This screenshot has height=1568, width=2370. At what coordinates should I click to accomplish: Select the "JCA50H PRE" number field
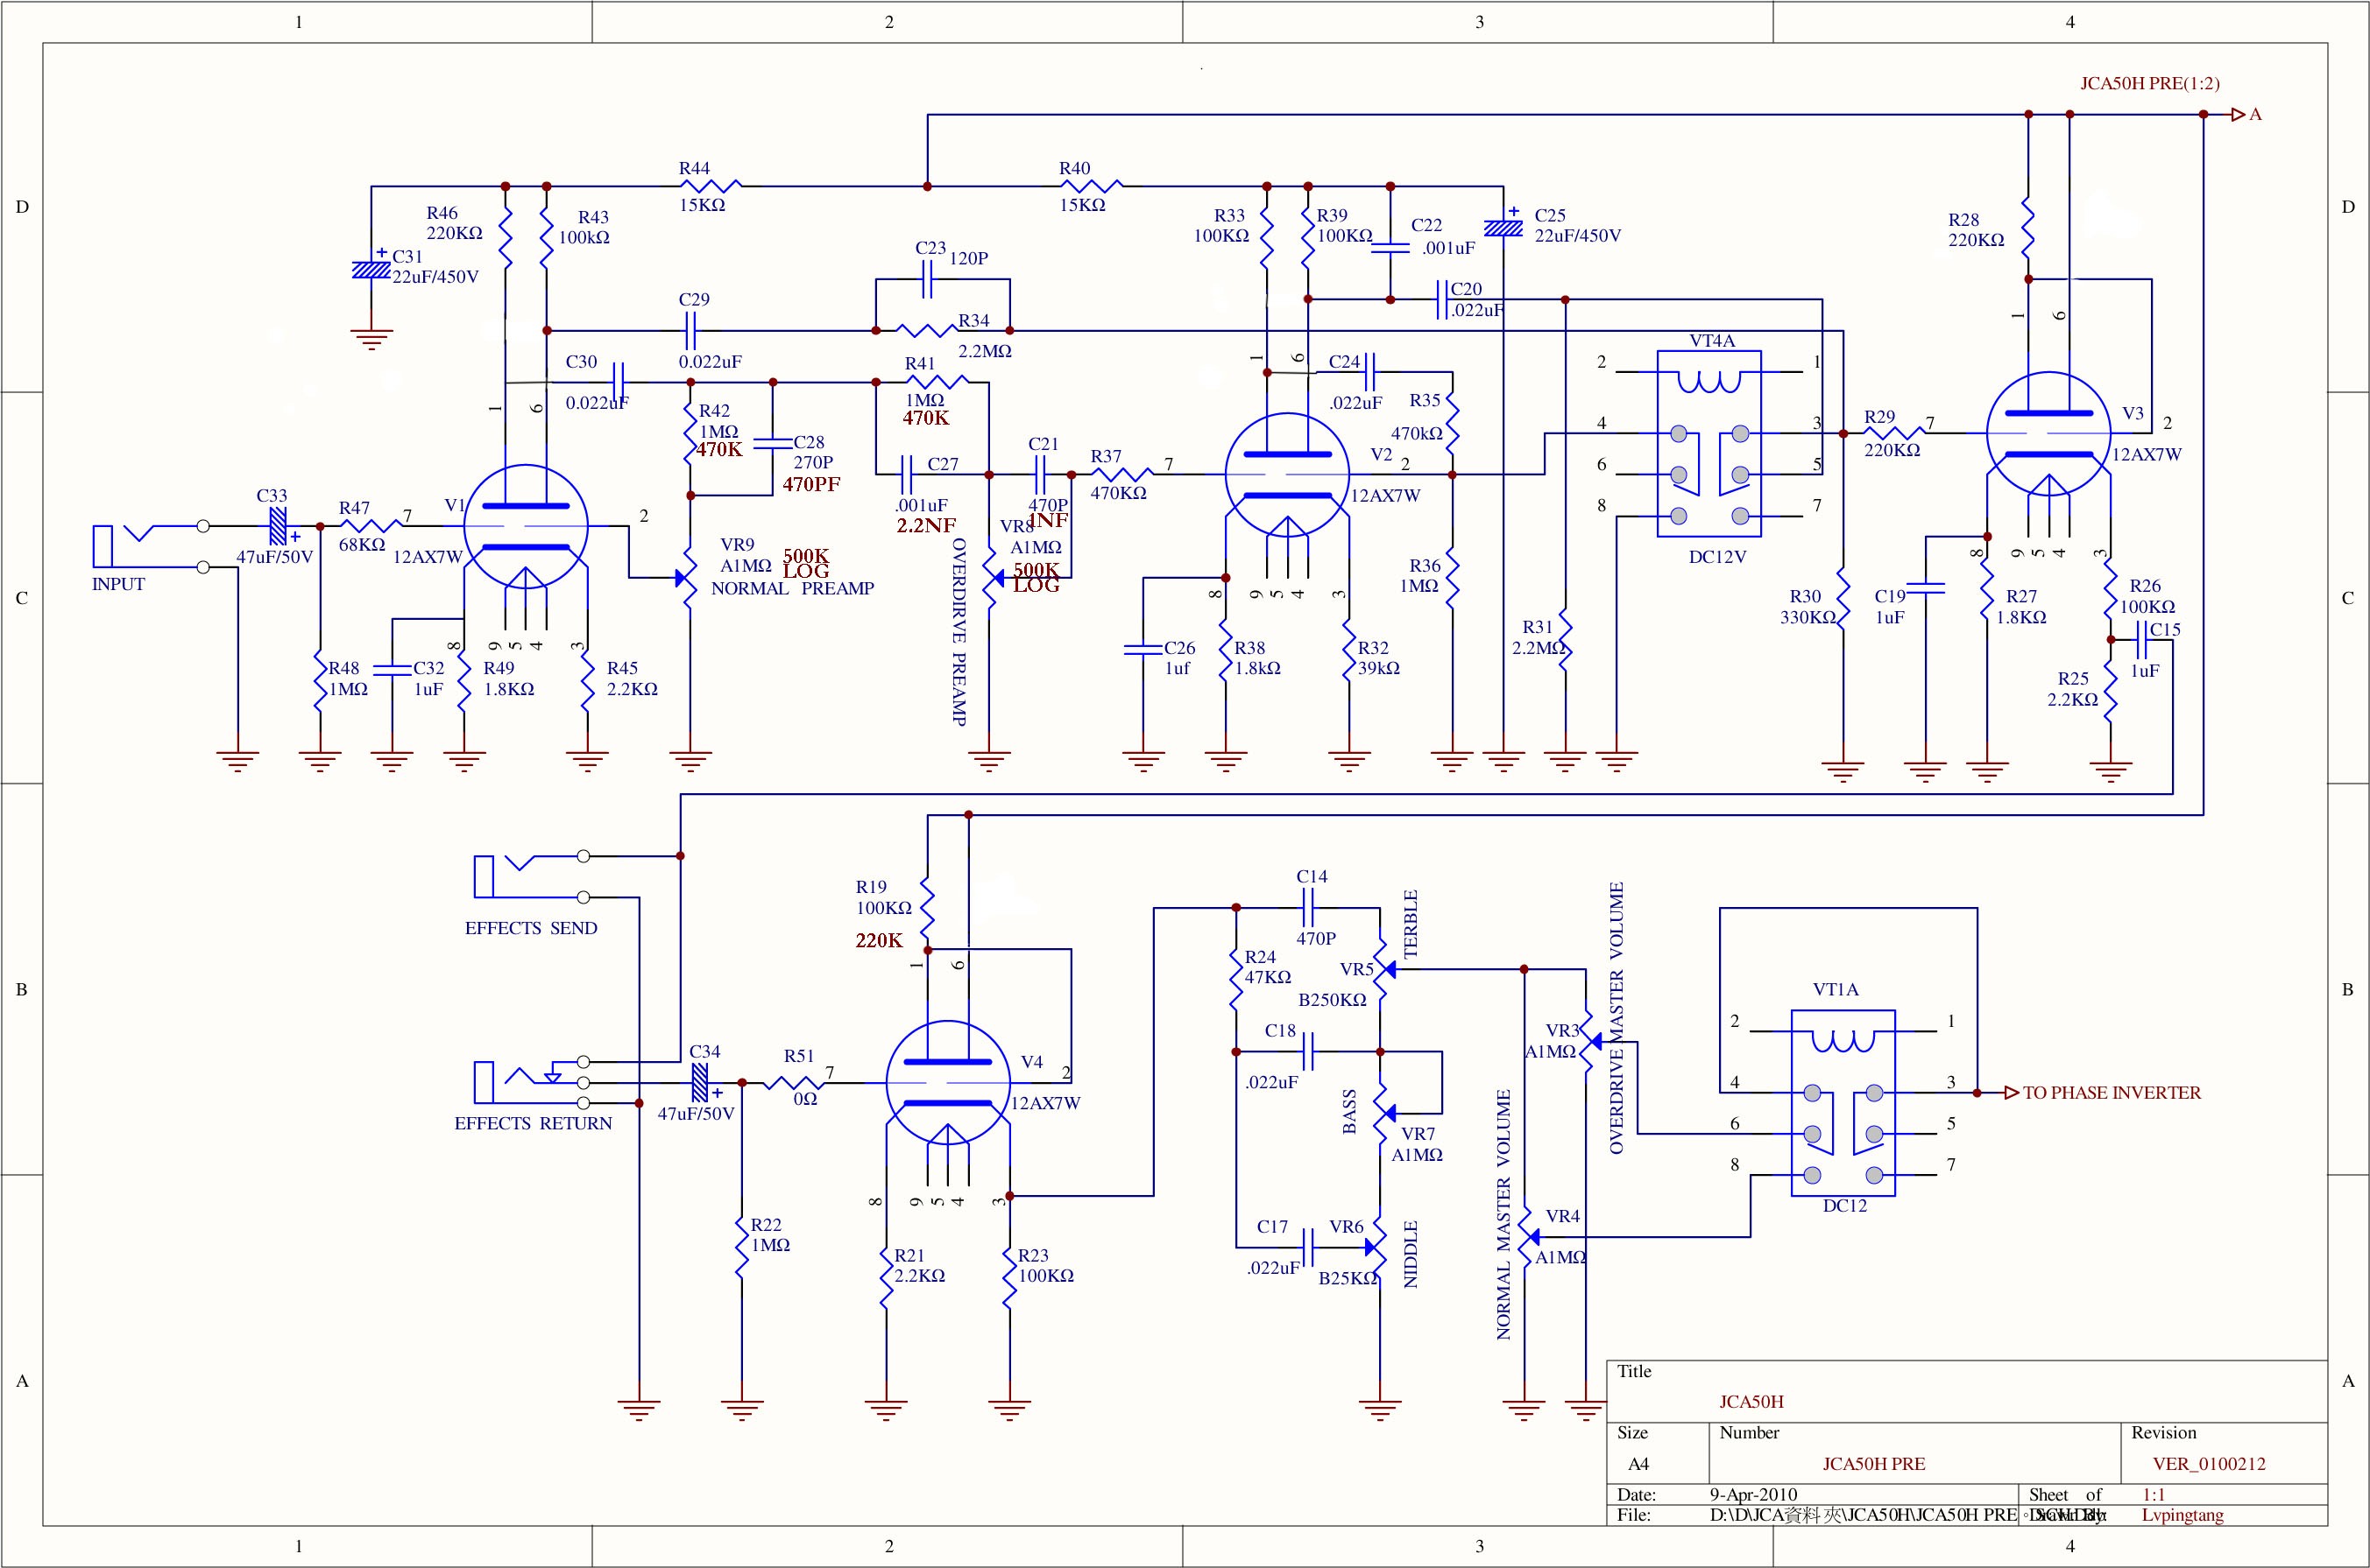point(1873,1464)
